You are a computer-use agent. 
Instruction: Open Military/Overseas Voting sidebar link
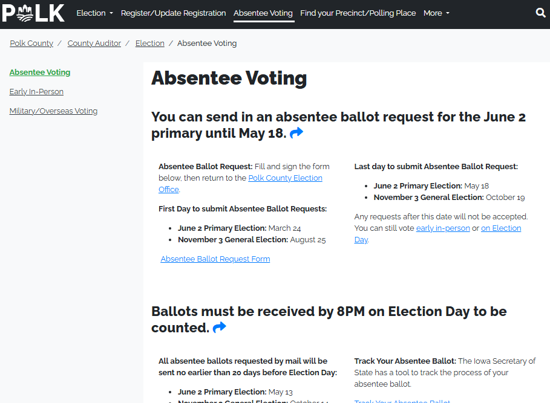pos(53,111)
